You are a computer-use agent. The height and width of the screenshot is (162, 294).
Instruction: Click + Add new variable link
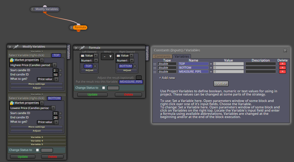(167, 78)
